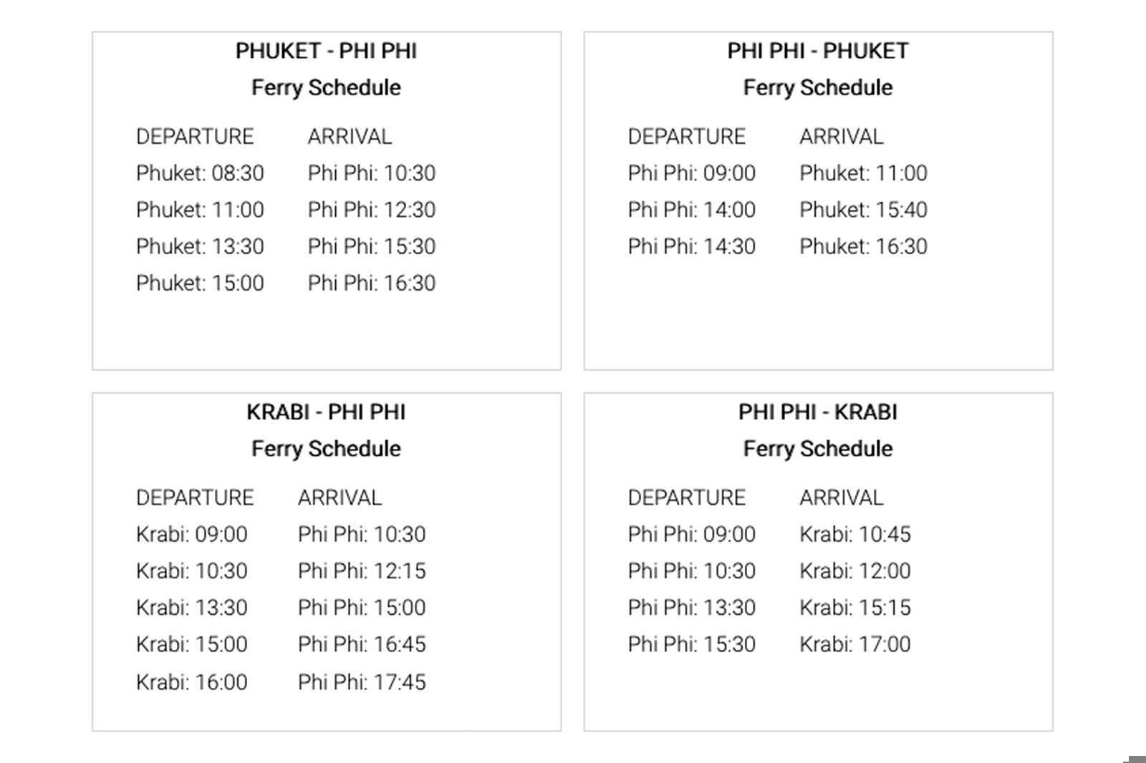Viewport: 1146px width, 763px height.
Task: Click the Phi Phi 17:45 arrival time
Action: [x=362, y=682]
